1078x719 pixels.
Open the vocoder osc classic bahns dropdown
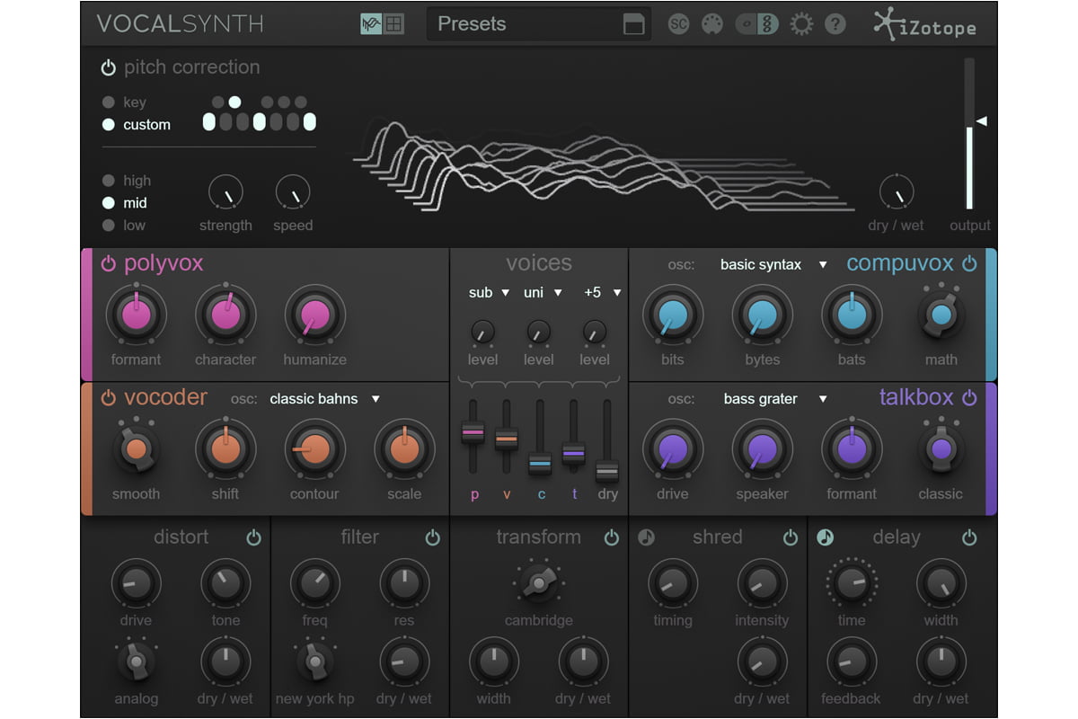click(x=324, y=398)
